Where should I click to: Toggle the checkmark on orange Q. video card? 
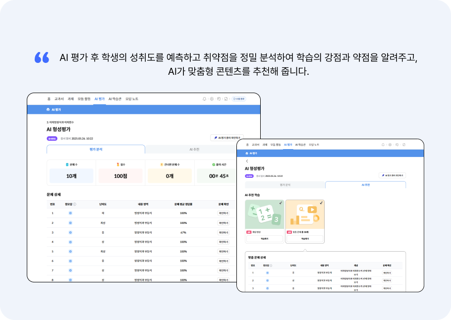point(321,203)
